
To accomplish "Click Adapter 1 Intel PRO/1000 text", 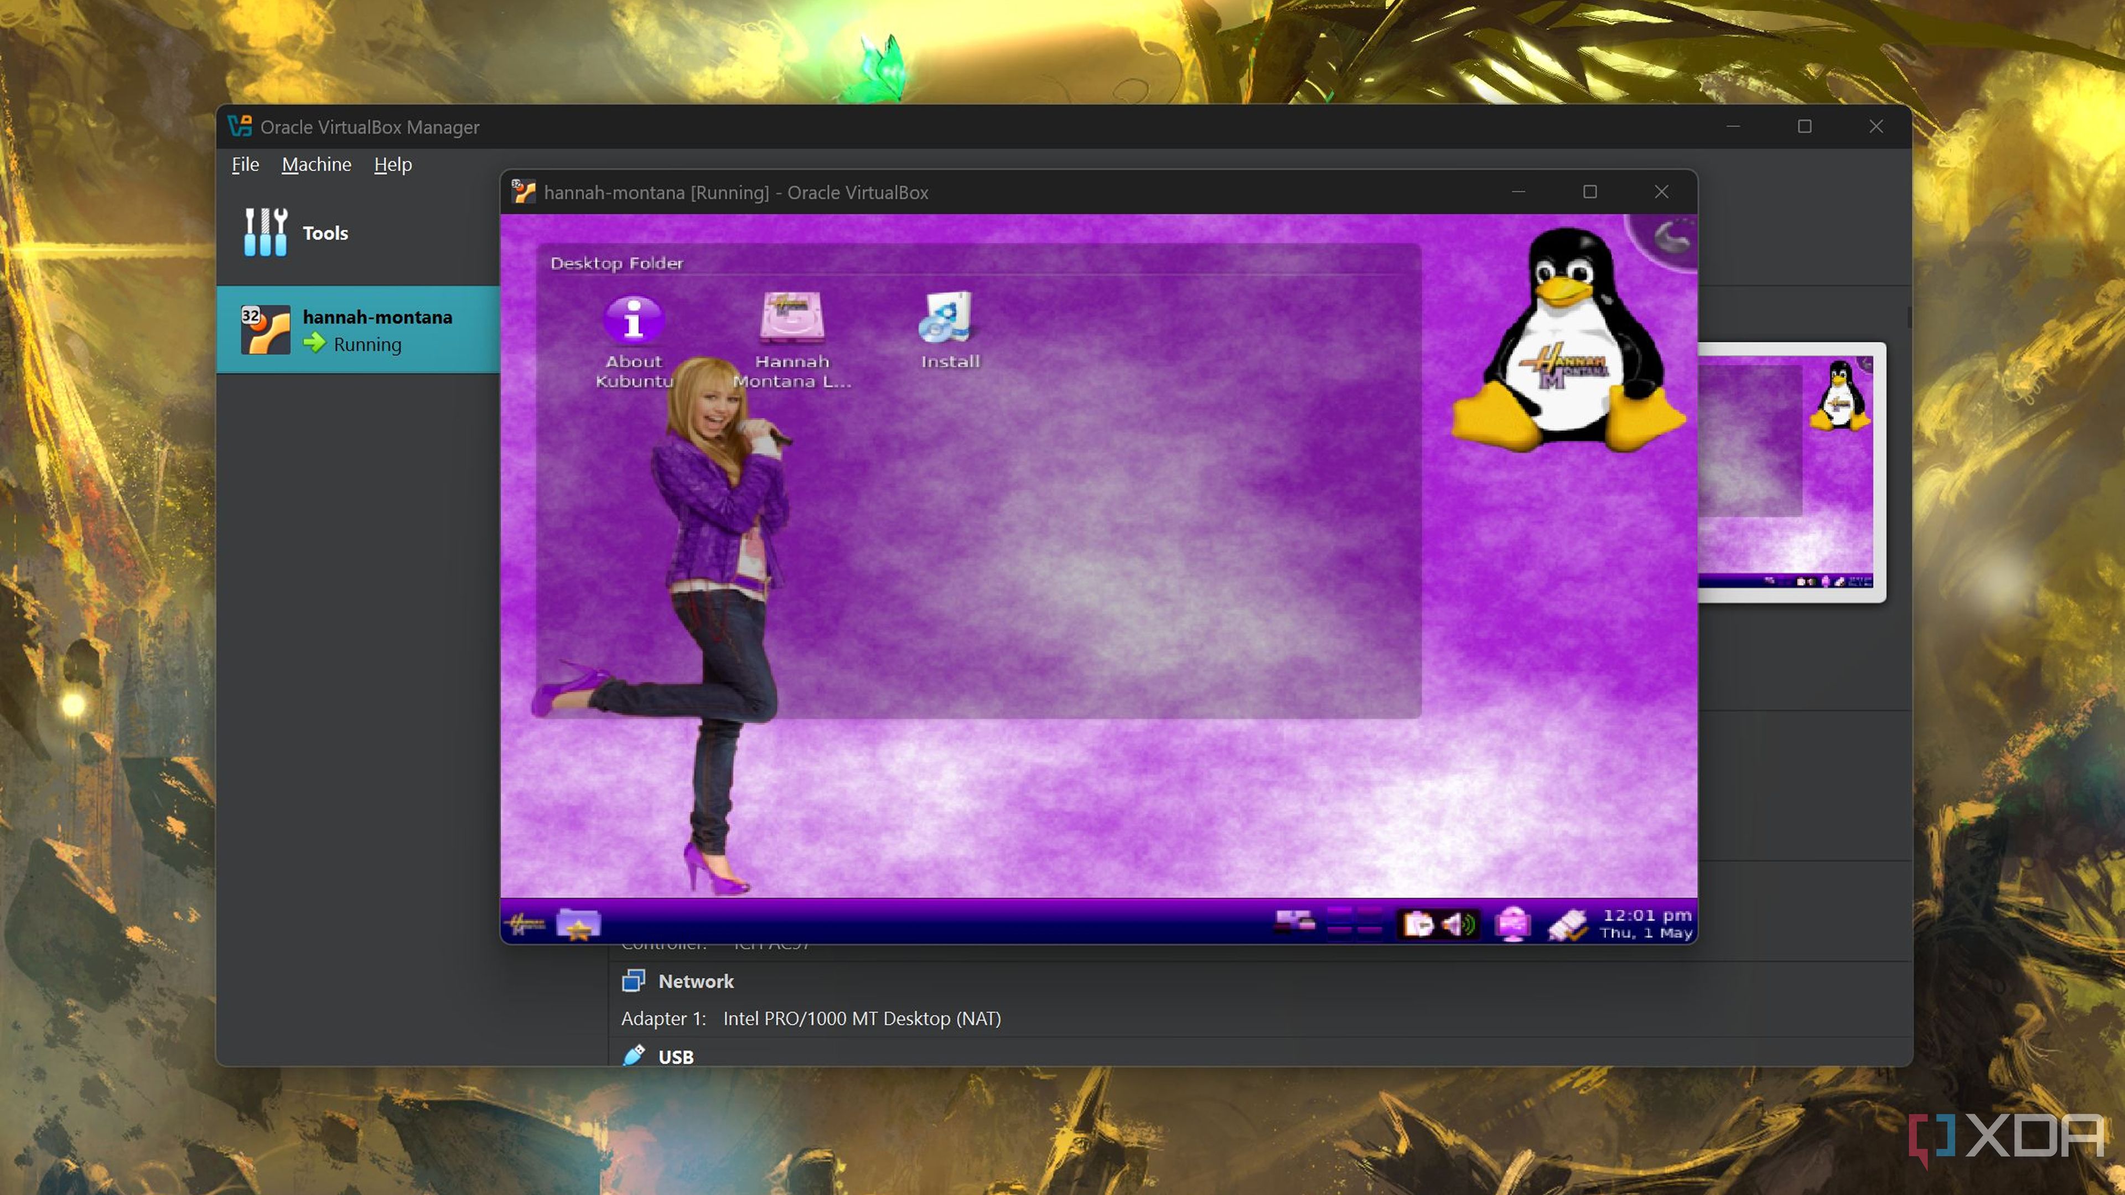I will [x=811, y=1018].
